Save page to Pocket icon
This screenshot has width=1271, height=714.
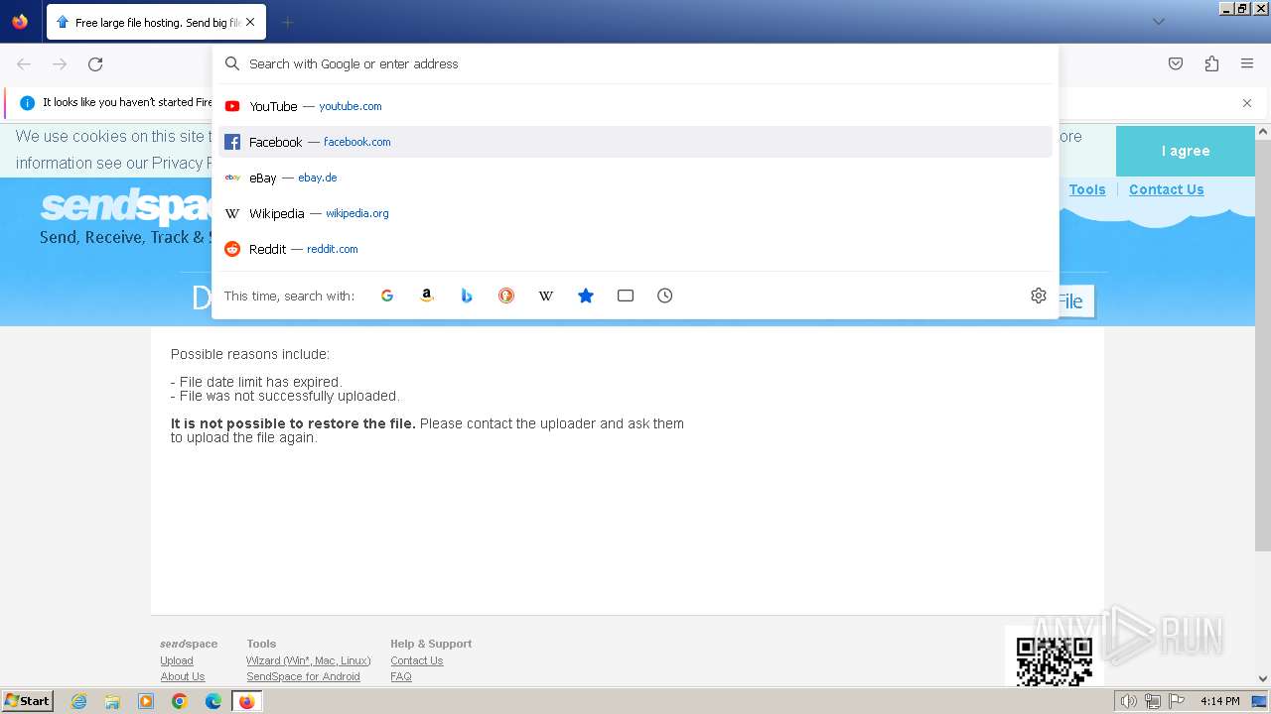[1176, 64]
